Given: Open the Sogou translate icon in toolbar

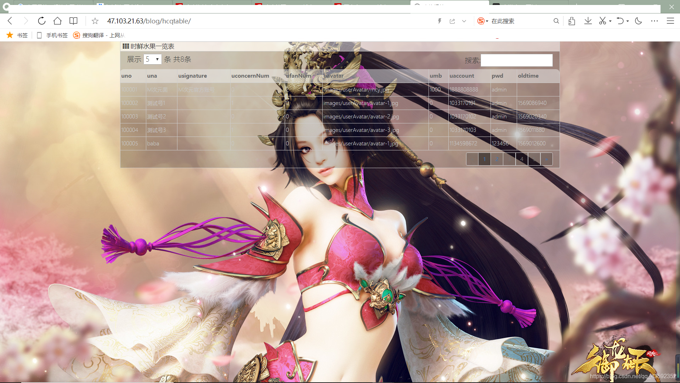Looking at the screenshot, I should pyautogui.click(x=76, y=35).
